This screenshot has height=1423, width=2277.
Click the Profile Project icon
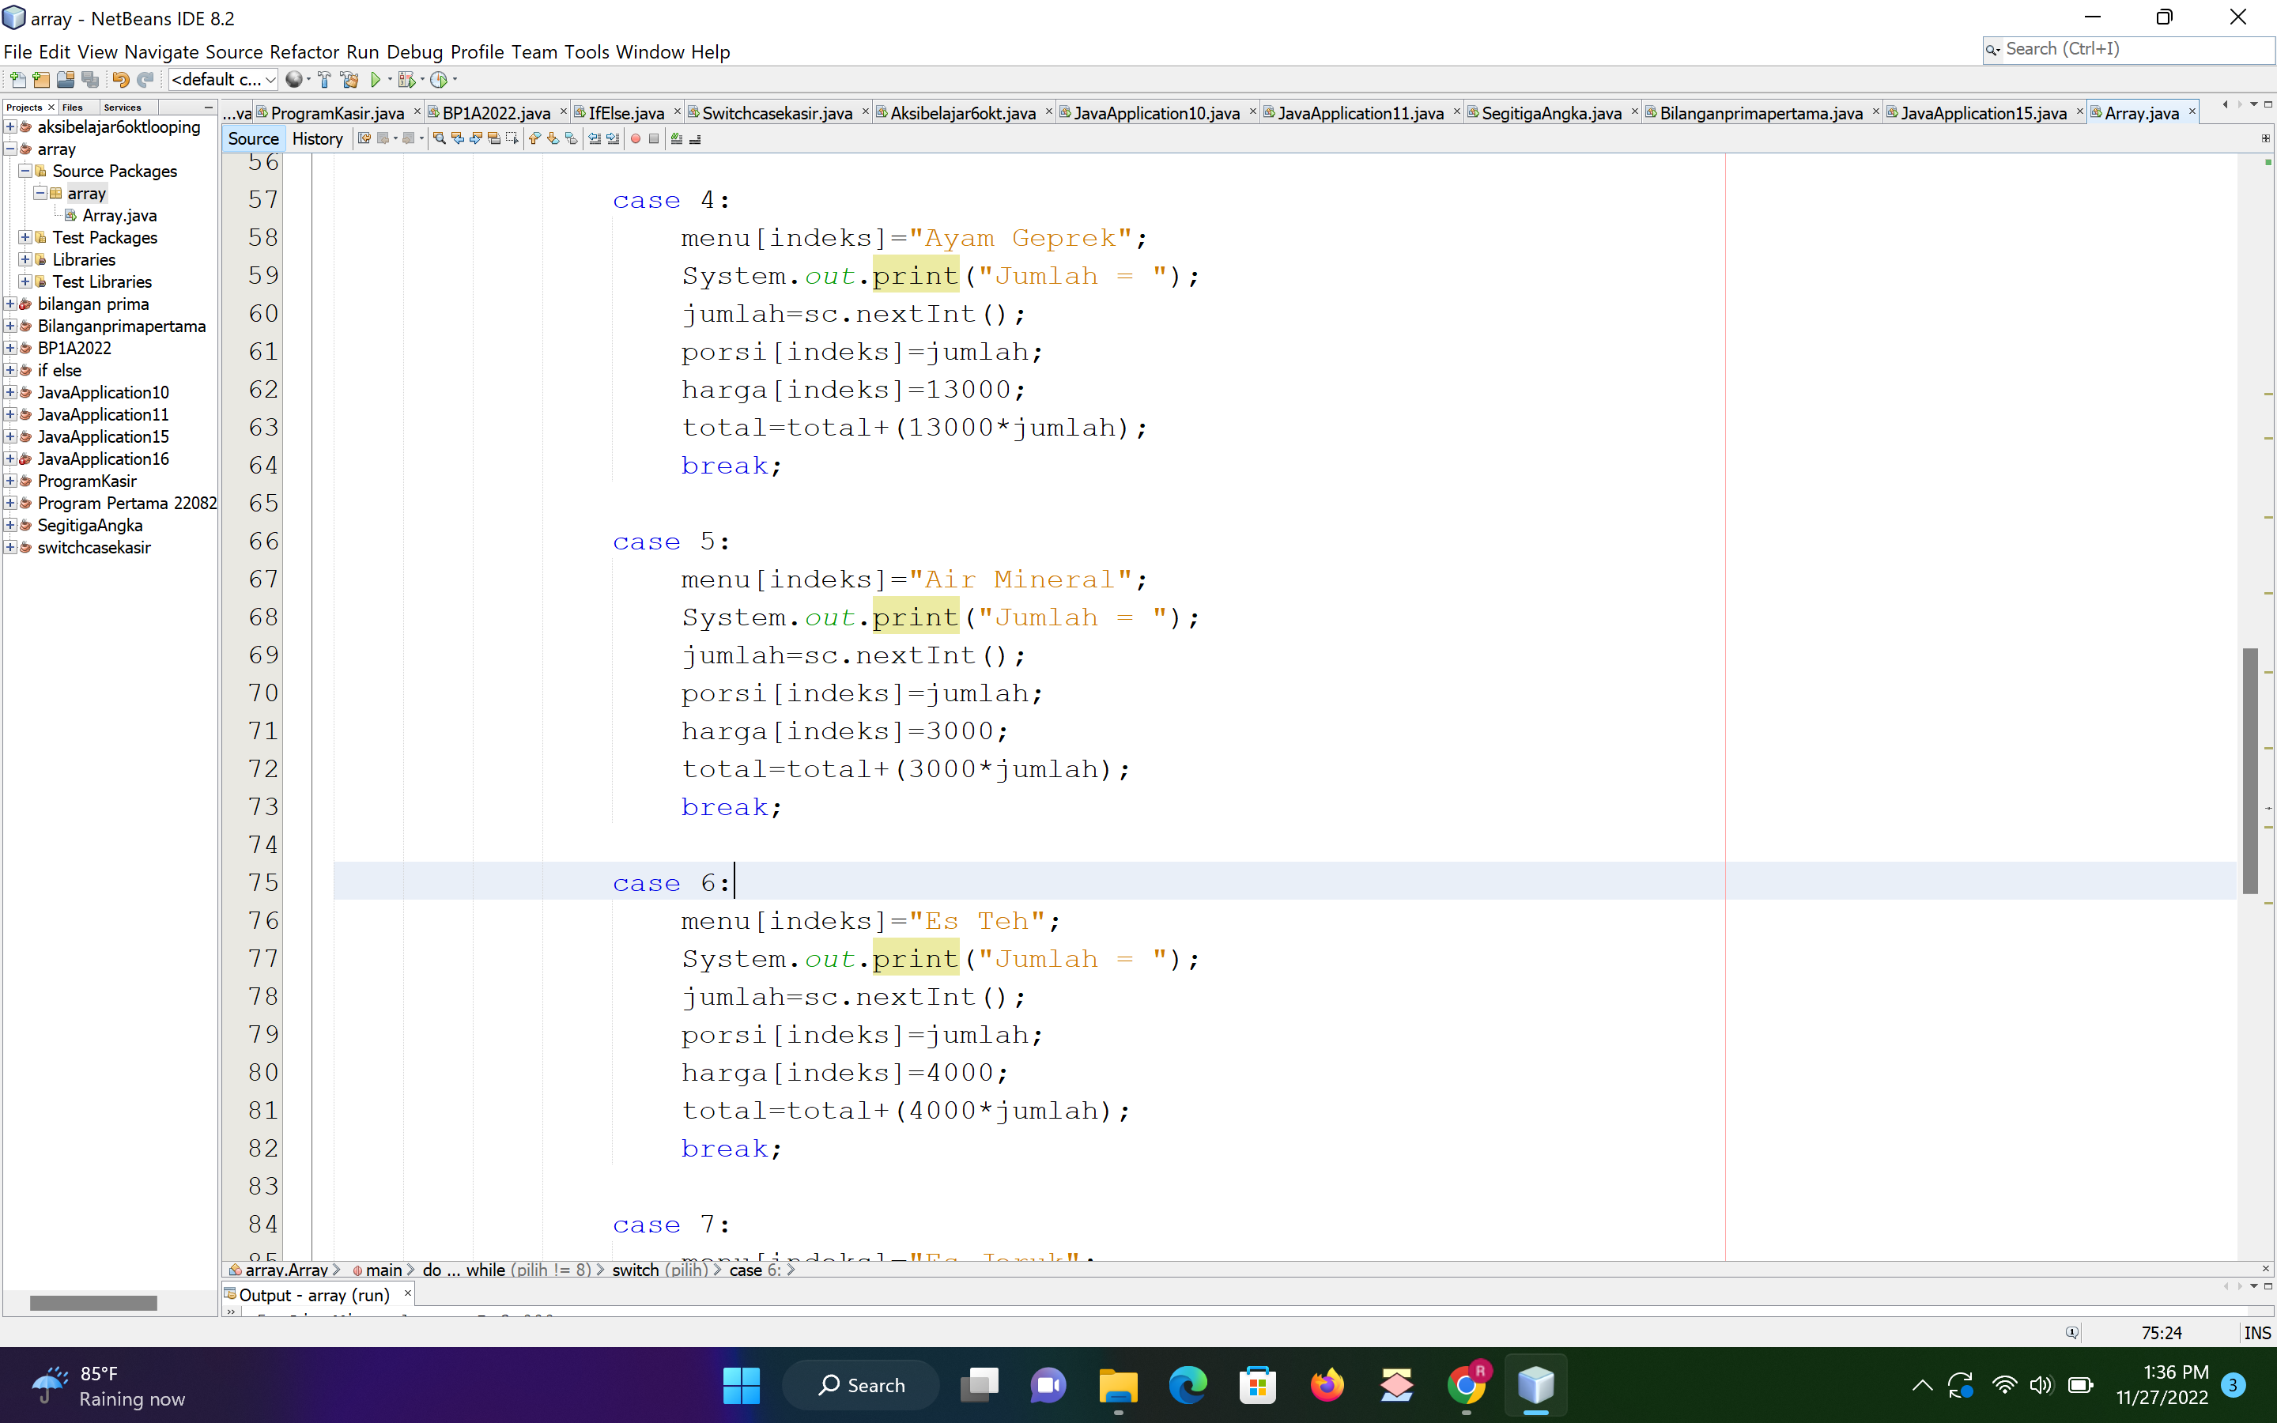click(439, 80)
